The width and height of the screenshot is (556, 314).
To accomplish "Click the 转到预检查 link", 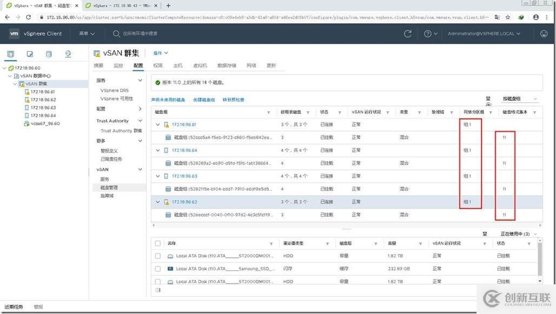I will tap(233, 100).
